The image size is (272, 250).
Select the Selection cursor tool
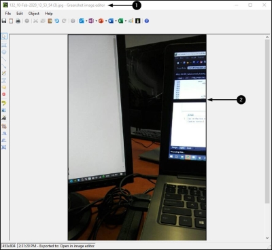(x=4, y=36)
